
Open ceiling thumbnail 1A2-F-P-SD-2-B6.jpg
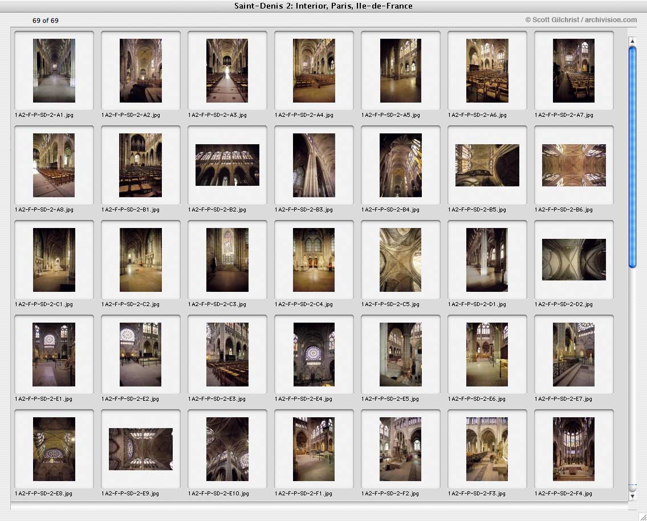[574, 165]
